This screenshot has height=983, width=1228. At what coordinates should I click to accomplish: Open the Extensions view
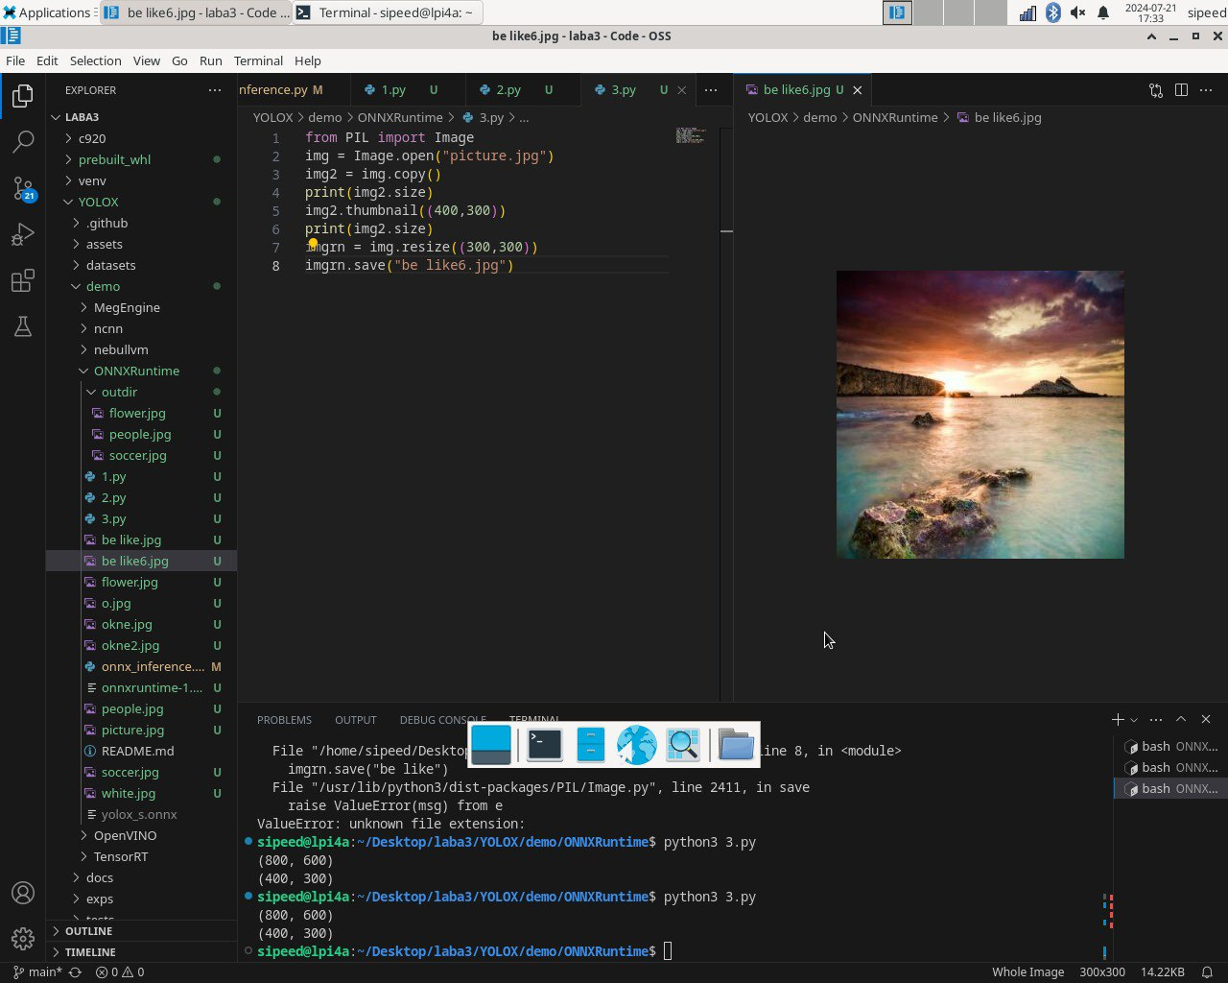(x=23, y=280)
